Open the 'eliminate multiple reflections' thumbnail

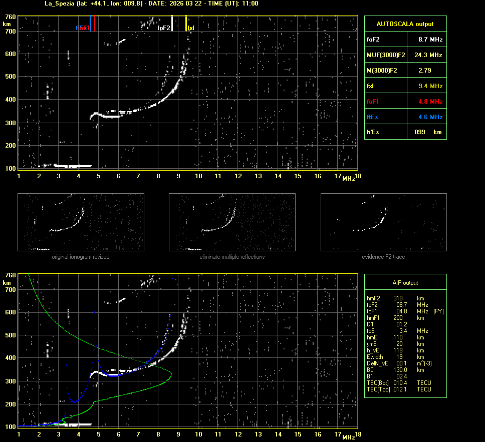click(232, 222)
